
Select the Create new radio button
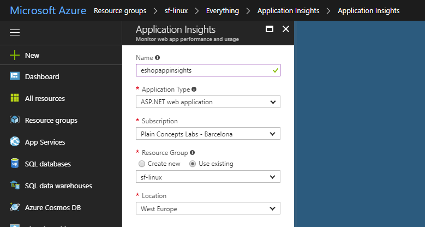pos(142,164)
